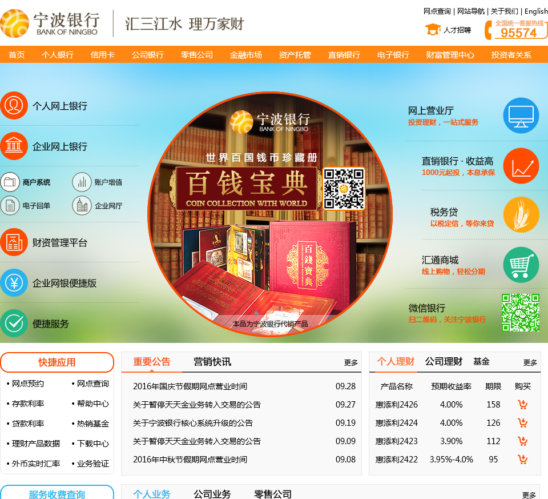Open the 财富管理中心 menu

click(x=450, y=55)
